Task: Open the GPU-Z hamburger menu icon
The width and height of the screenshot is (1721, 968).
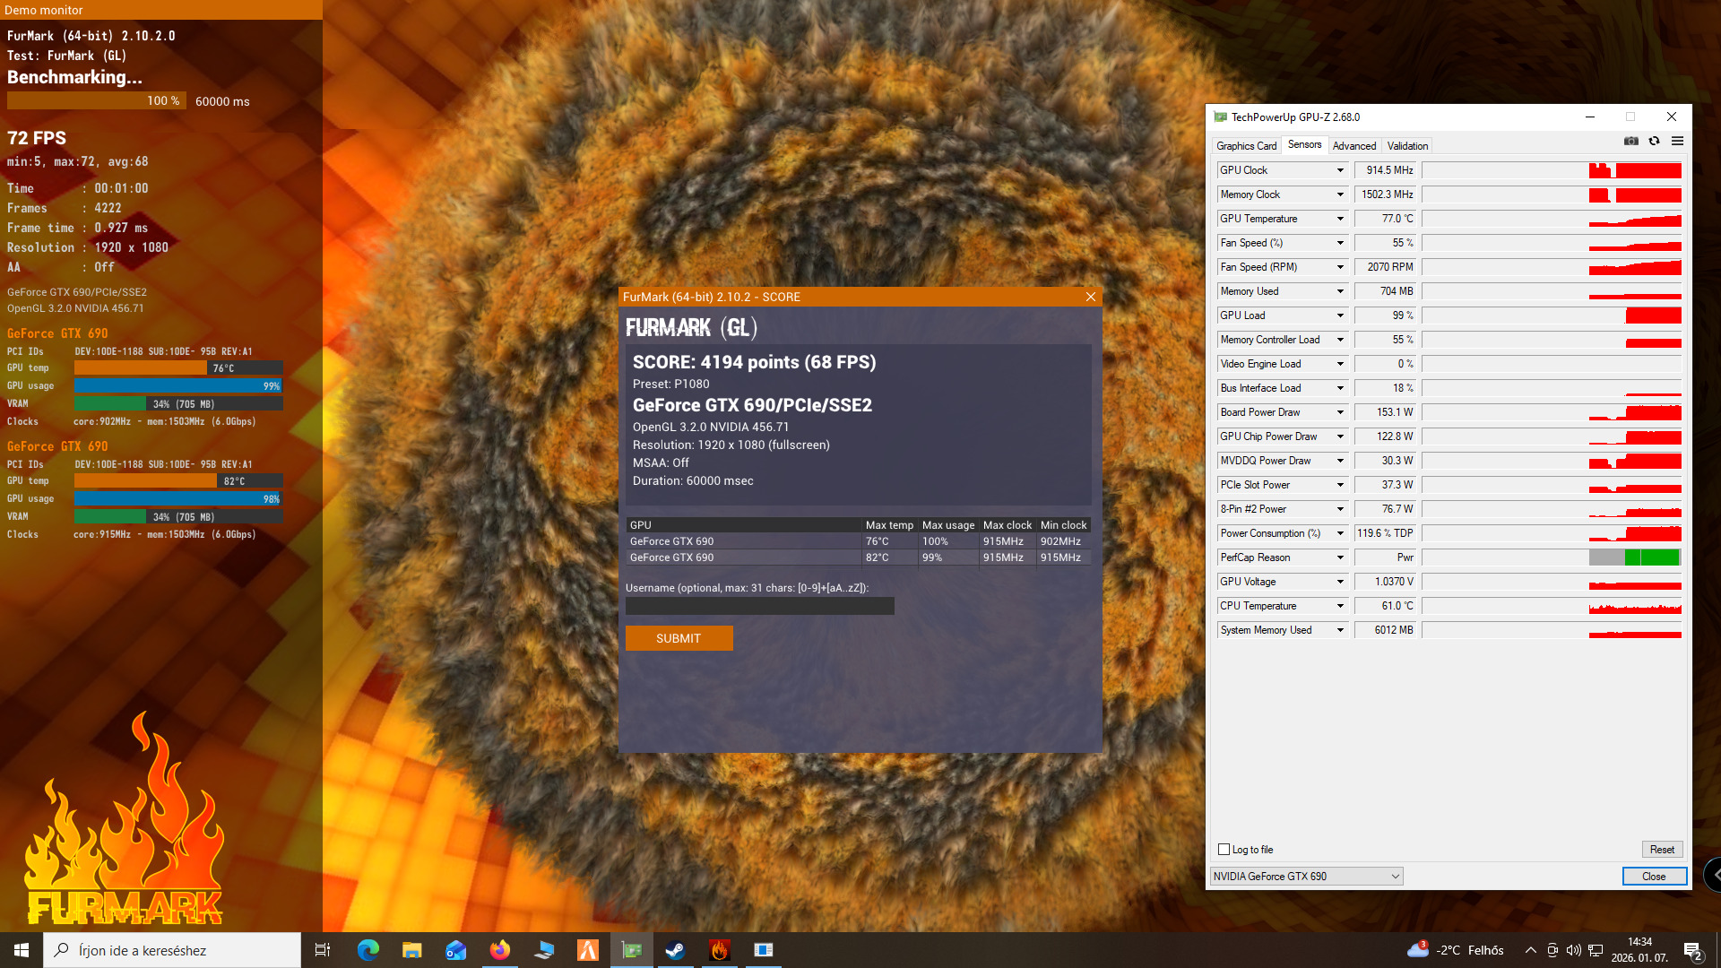Action: coord(1678,142)
